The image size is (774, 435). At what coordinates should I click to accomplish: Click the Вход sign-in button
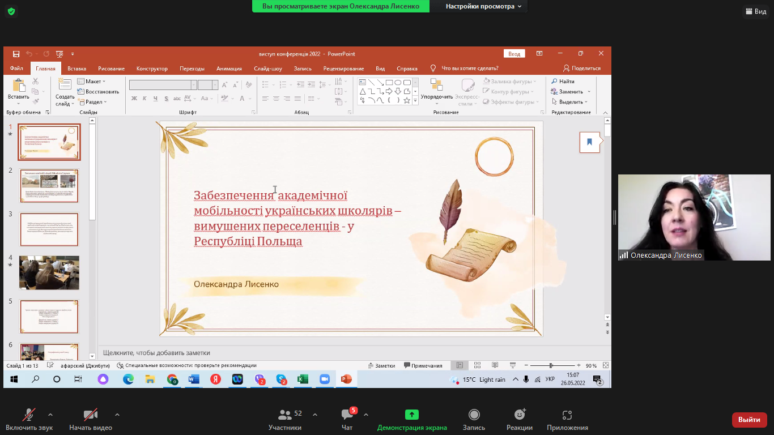coord(514,54)
